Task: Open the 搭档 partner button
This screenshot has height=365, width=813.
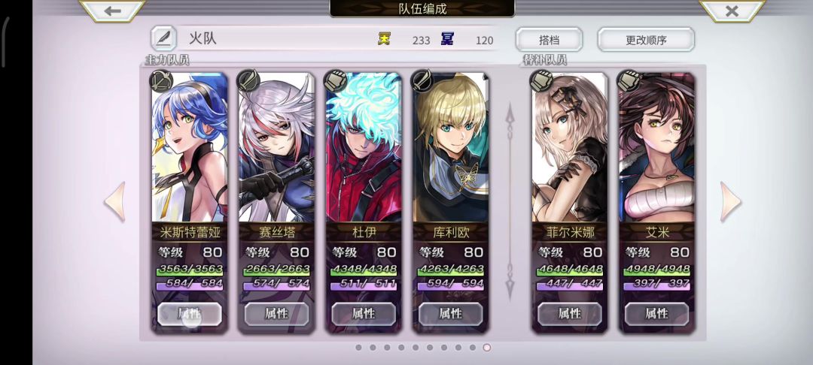Action: [x=549, y=39]
